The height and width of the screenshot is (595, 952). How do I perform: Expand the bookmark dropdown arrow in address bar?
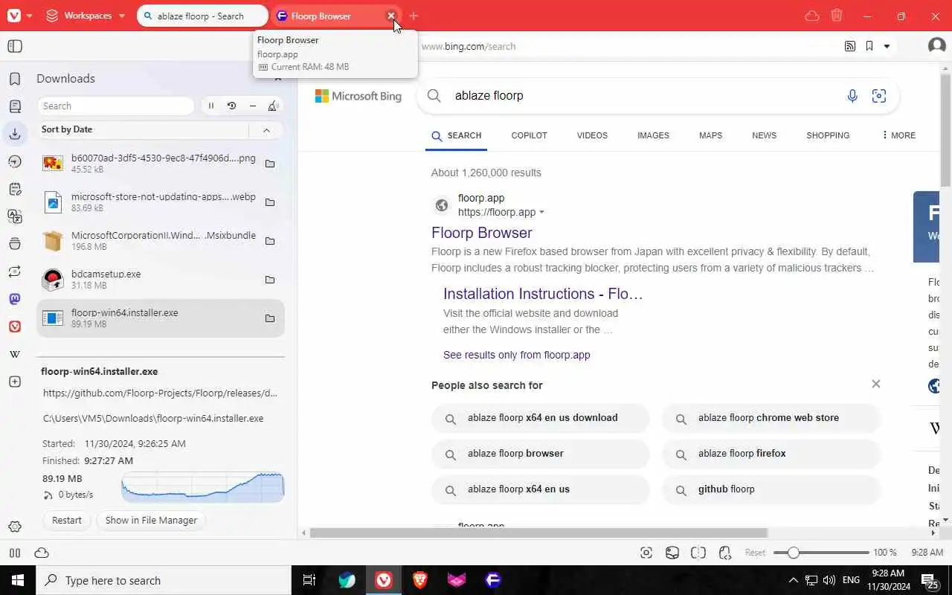pos(887,46)
